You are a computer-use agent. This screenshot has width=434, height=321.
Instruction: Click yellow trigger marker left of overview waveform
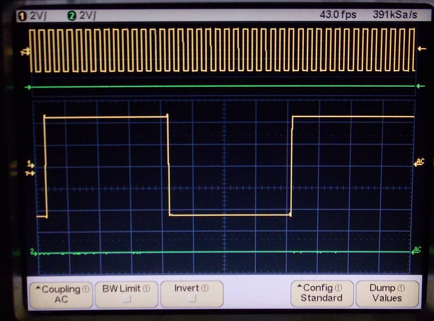[25, 51]
